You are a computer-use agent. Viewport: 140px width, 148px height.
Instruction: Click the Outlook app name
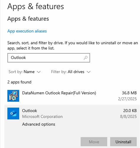coord(30,111)
